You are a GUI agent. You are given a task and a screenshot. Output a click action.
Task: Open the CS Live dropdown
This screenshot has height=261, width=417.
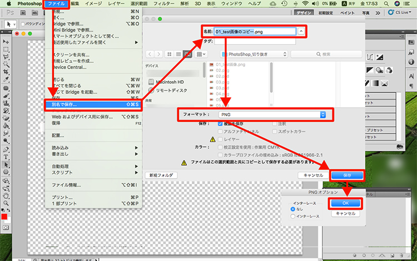pyautogui.click(x=400, y=12)
